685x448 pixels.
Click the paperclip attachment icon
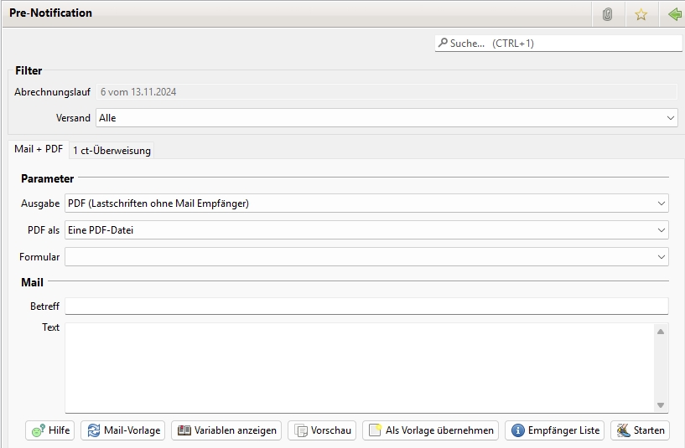[x=608, y=14]
